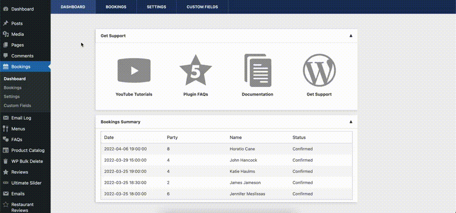
Task: Open the Pages menu label
Action: coord(17,45)
